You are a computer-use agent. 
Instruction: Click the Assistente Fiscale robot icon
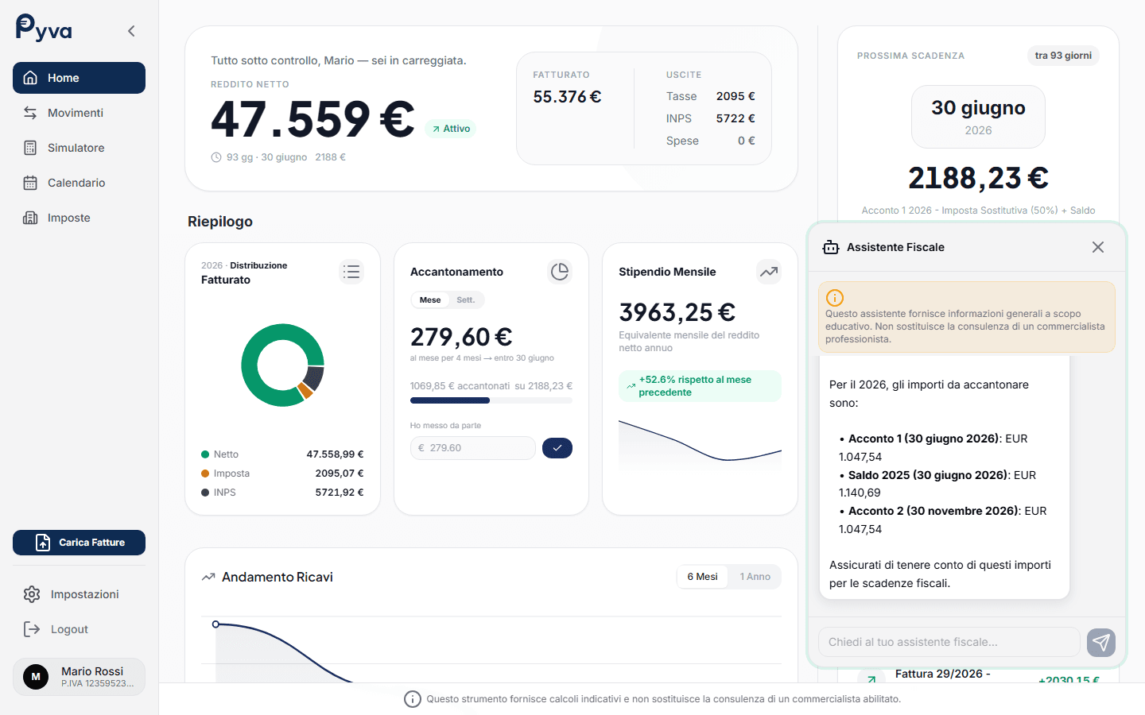pyautogui.click(x=831, y=247)
